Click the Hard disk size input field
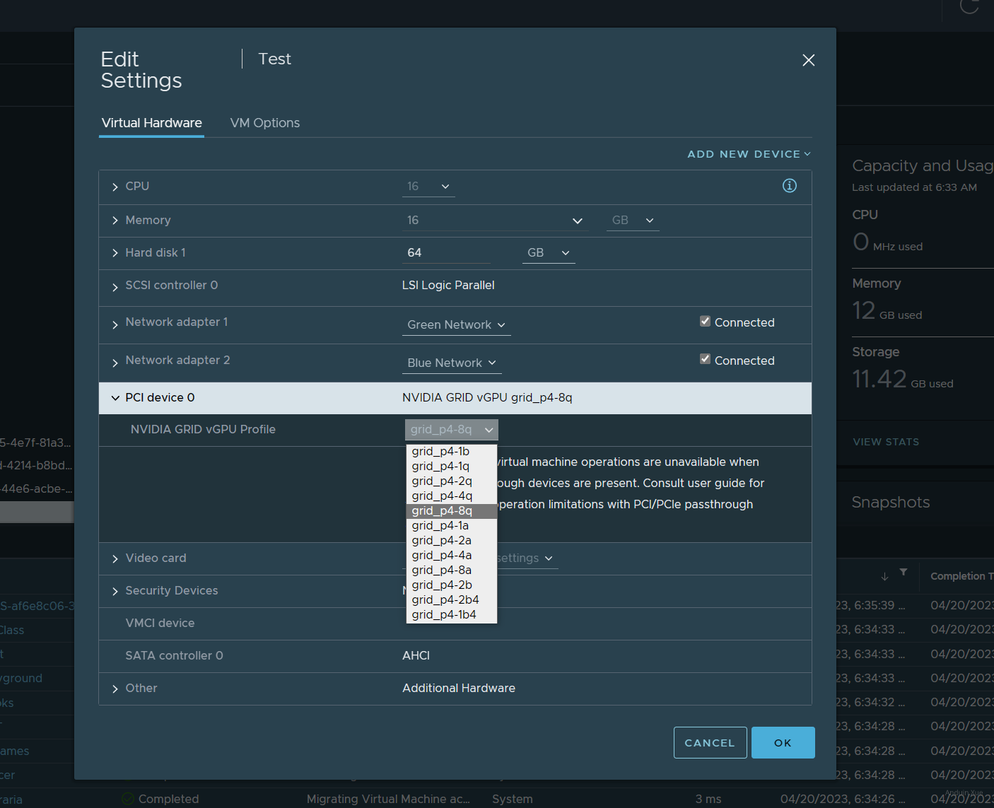Screen dimensions: 994x808 pos(445,253)
